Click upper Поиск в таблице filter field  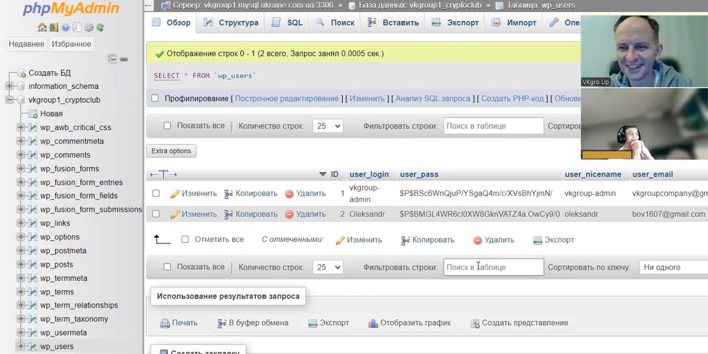[493, 126]
